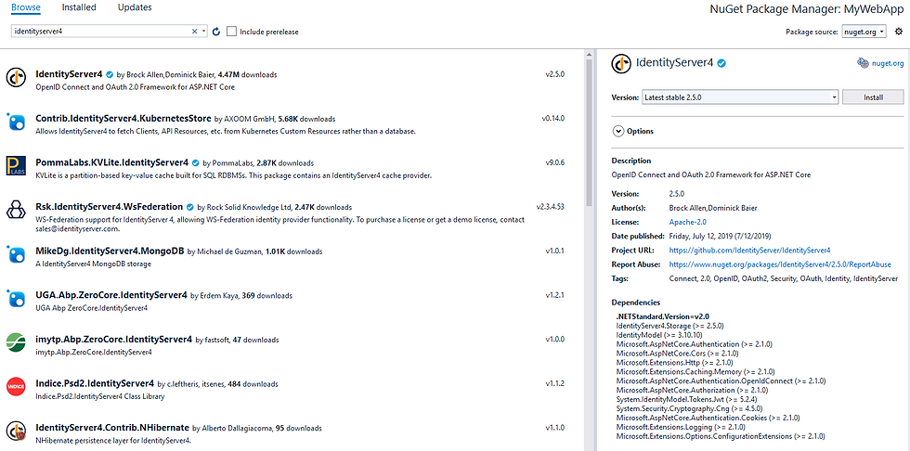Open package source settings gear icon
910x451 pixels.
click(899, 32)
